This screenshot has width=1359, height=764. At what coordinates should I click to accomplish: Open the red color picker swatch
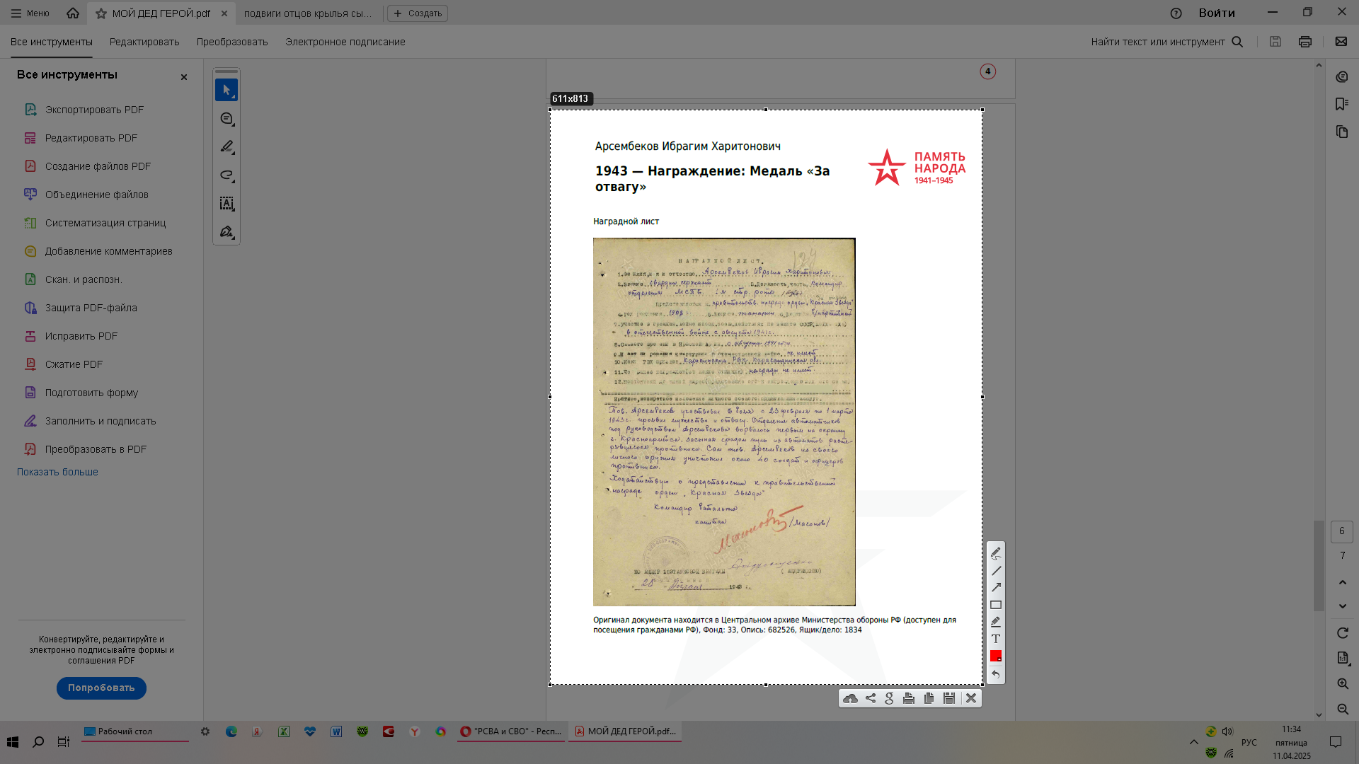(996, 656)
